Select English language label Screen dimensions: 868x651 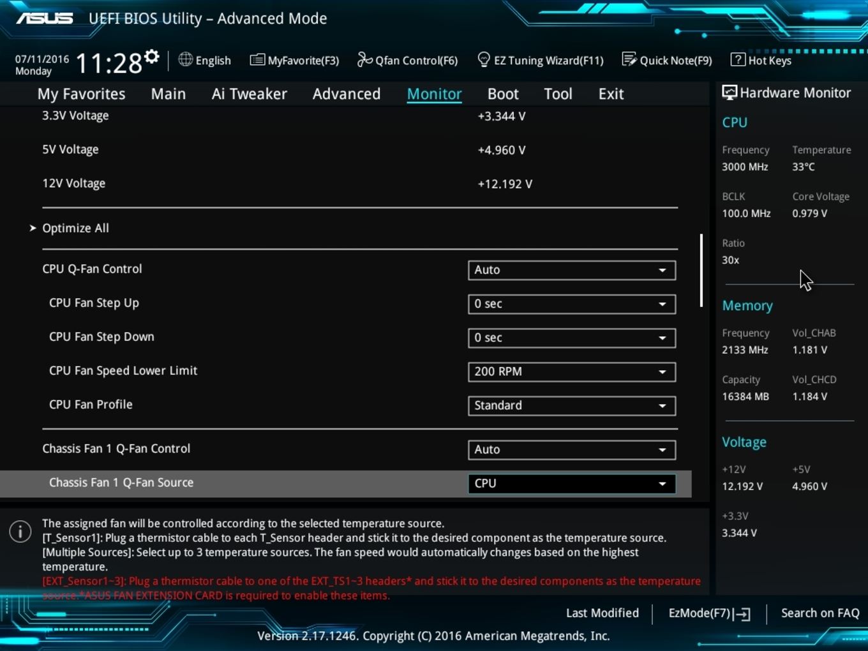(x=213, y=61)
